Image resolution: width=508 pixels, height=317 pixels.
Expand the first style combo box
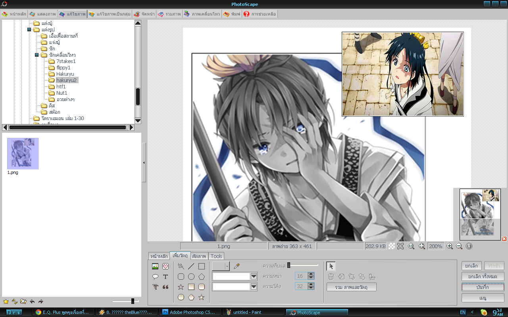254,276
